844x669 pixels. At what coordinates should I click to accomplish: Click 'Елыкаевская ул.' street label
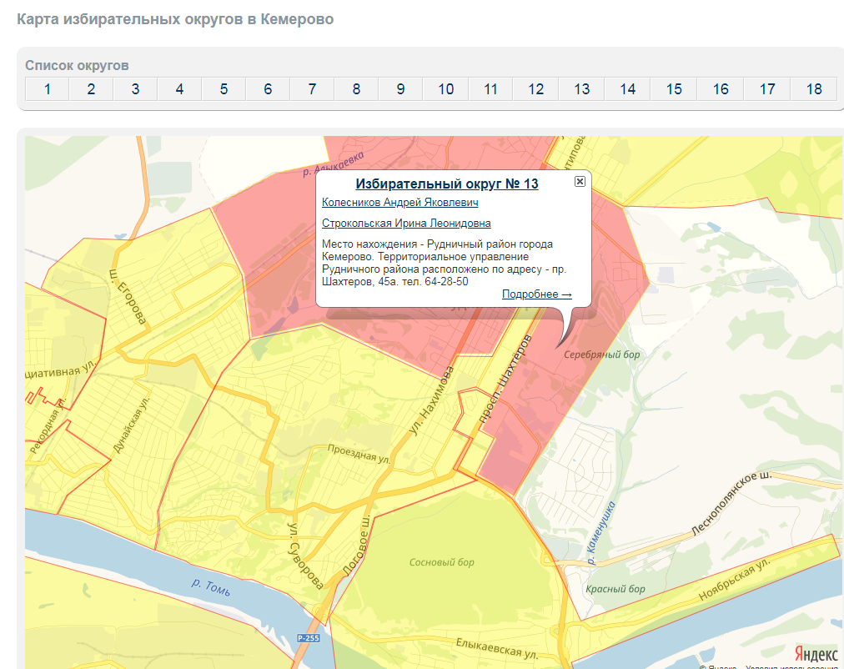497,648
